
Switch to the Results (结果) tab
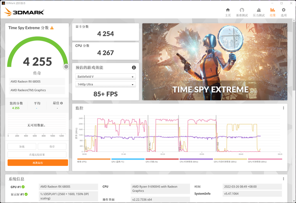click(x=273, y=12)
